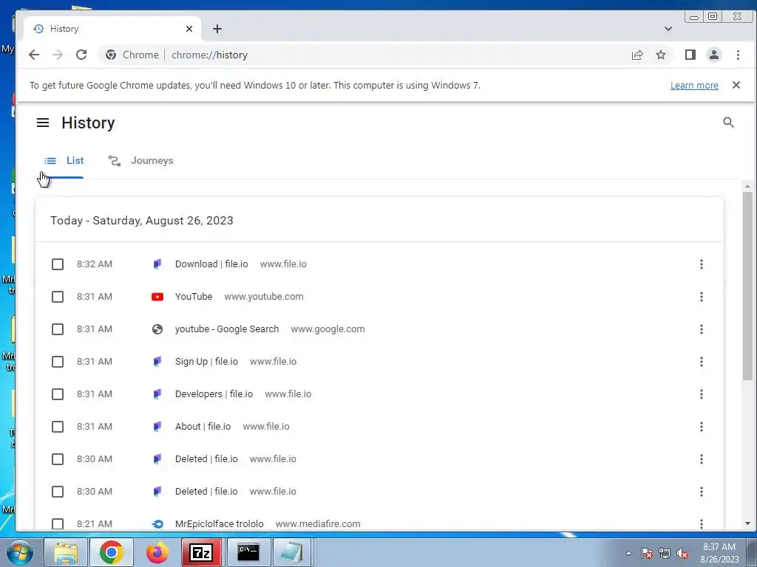
Task: Open the profile avatar menu
Action: pyautogui.click(x=714, y=55)
